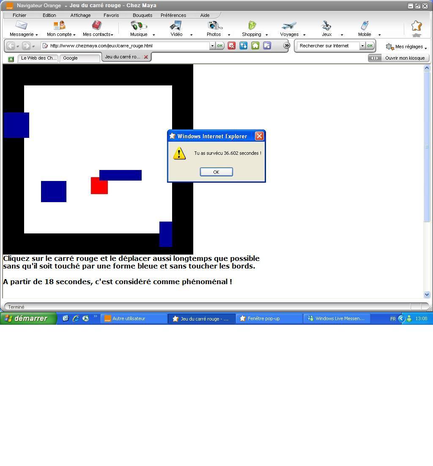
Task: Switch to the Google tab
Action: 79,58
